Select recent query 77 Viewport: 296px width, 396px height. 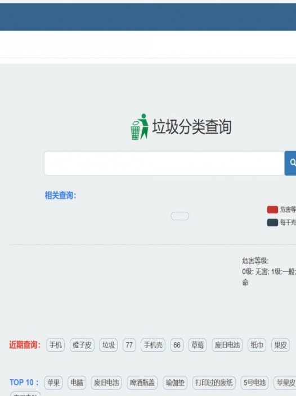point(129,345)
